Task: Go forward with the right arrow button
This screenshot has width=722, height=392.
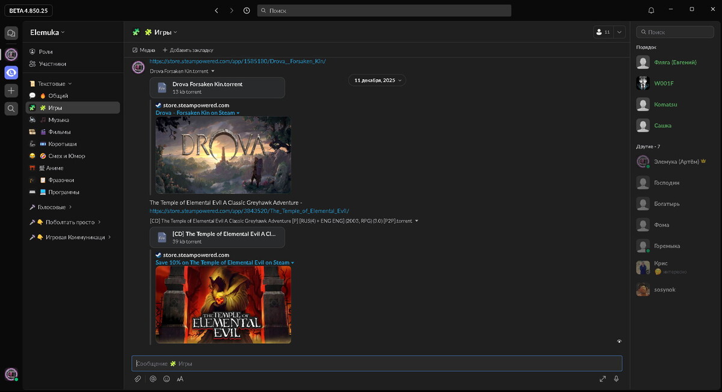Action: tap(232, 10)
